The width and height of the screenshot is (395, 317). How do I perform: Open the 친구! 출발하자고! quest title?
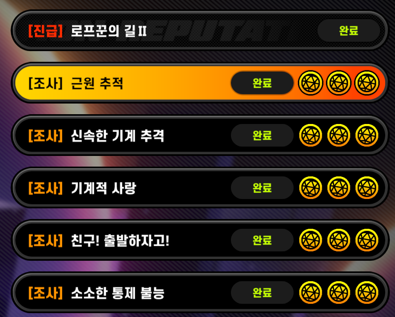(120, 241)
